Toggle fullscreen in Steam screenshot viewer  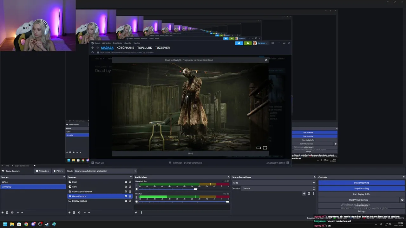(x=265, y=148)
